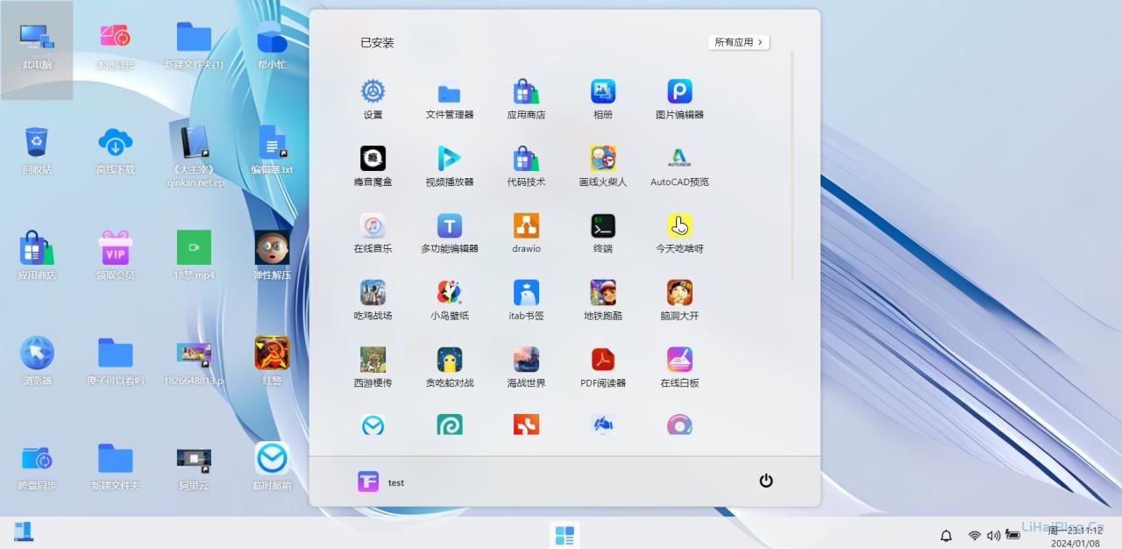This screenshot has width=1122, height=549.
Task: Launch 视频播放器
Action: [x=449, y=167]
